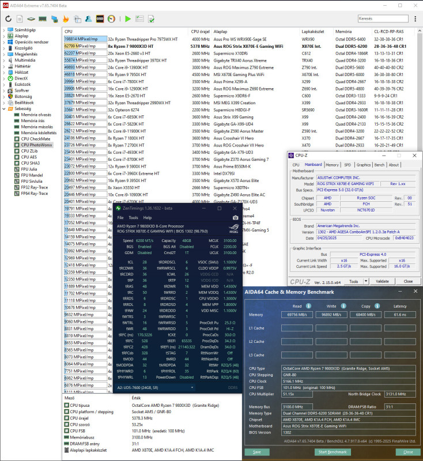Sort by Lapkakészlet column header
423x461 pixels.
pos(313,32)
